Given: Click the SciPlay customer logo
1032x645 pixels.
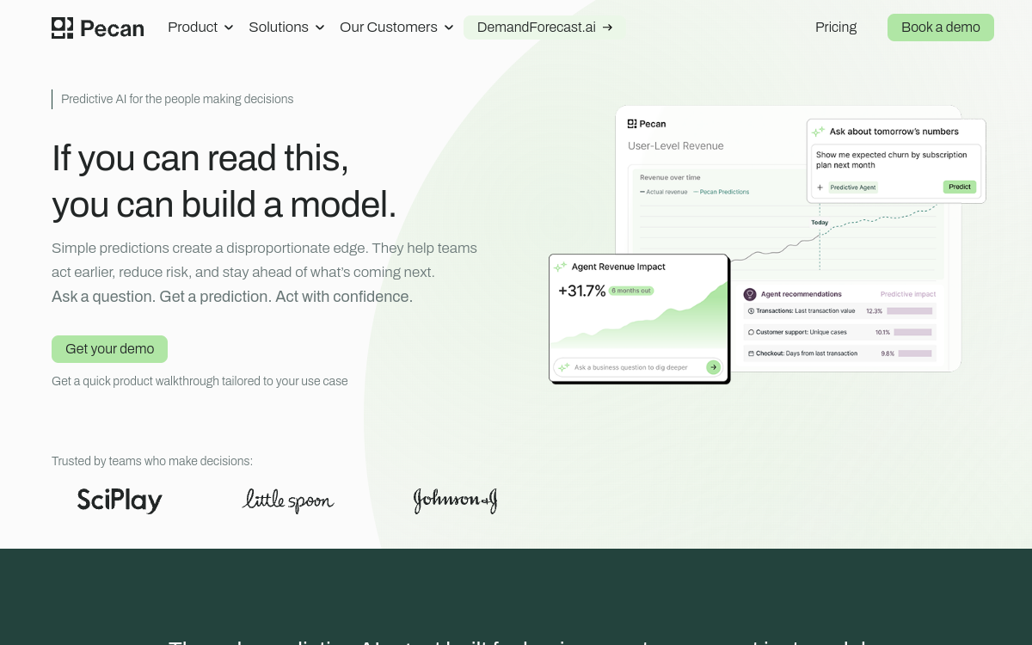Looking at the screenshot, I should click(120, 500).
